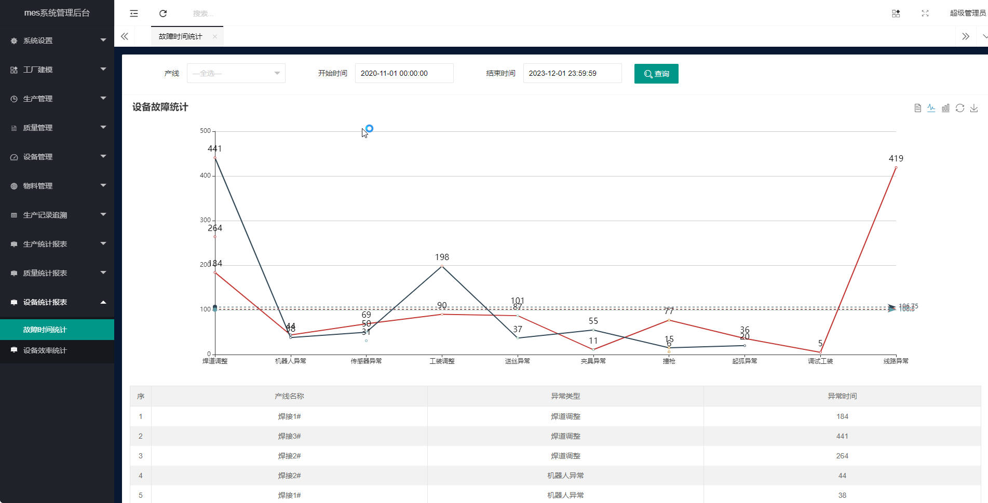Focus the 搜索 search box
The height and width of the screenshot is (503, 988).
tap(203, 13)
